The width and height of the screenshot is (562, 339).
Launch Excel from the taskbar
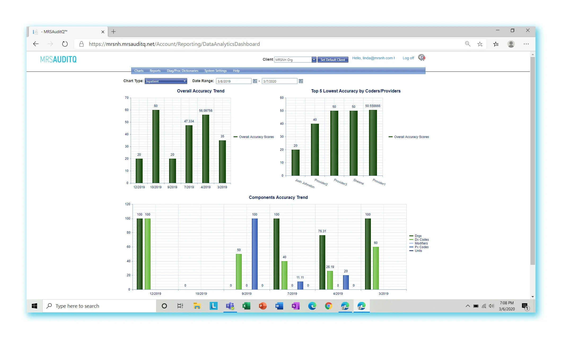click(246, 306)
